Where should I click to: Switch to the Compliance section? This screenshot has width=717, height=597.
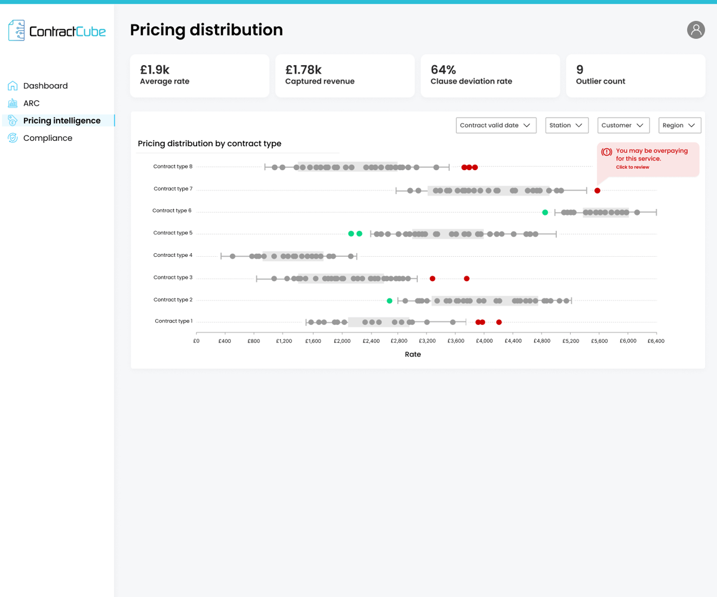[47, 138]
